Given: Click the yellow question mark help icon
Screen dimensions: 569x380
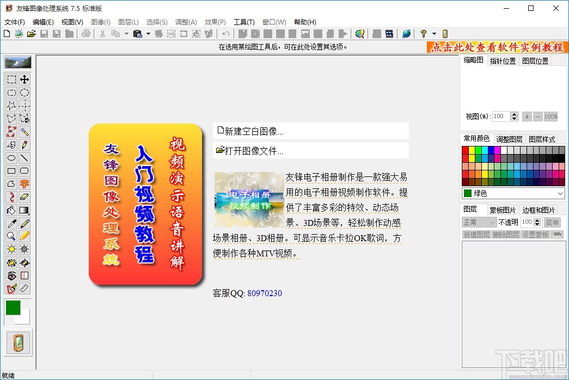Looking at the screenshot, I should point(424,34).
